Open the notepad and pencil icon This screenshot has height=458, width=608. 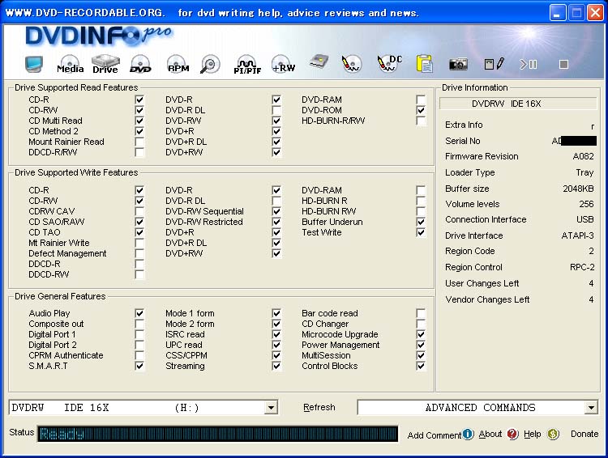tap(495, 64)
